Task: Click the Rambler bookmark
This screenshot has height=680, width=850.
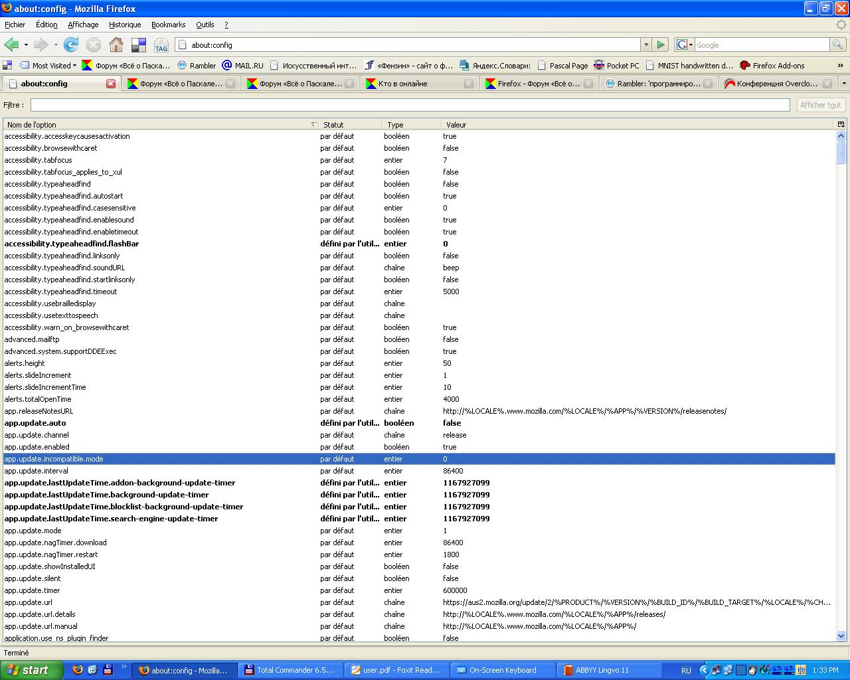Action: coord(197,65)
